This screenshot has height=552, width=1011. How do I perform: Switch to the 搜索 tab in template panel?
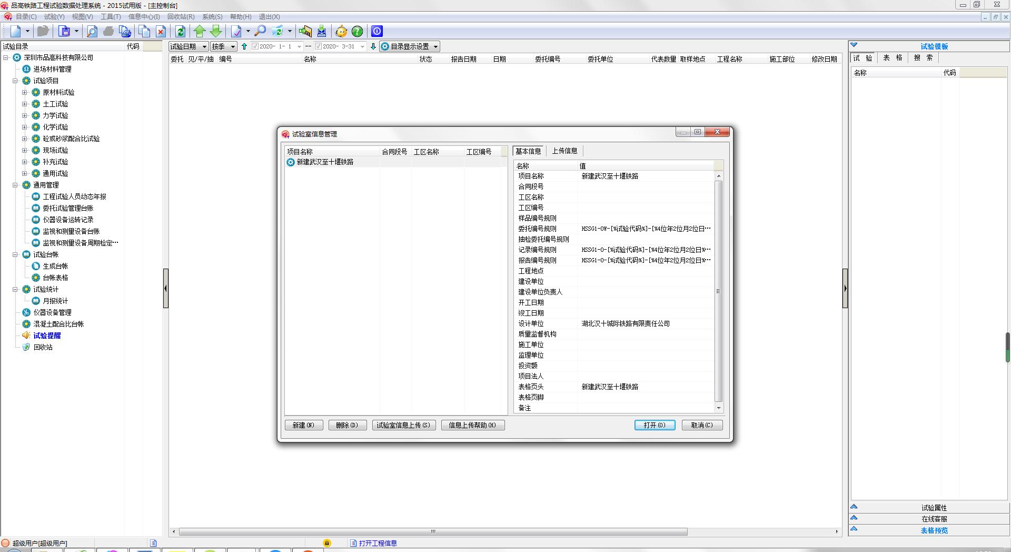(924, 58)
